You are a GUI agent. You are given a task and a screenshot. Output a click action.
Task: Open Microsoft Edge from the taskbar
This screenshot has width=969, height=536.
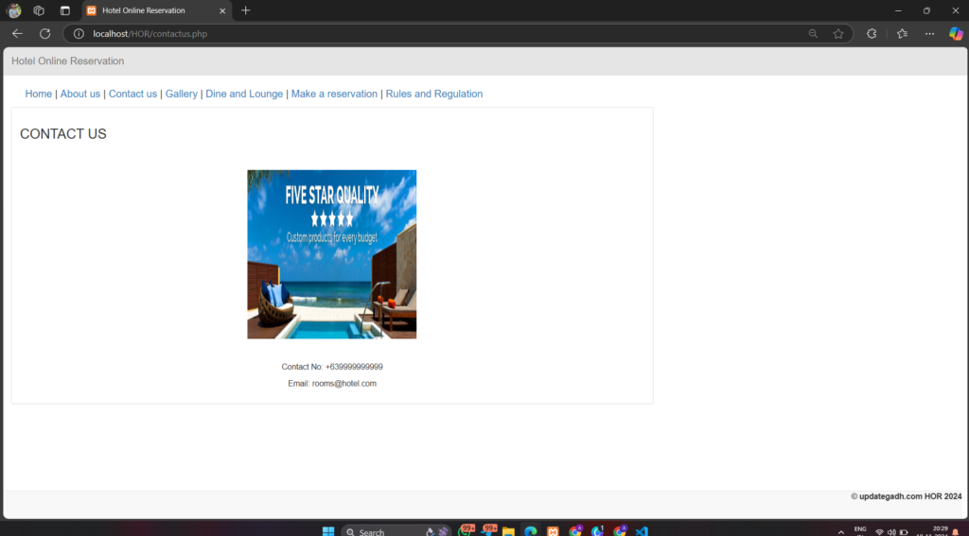(530, 531)
